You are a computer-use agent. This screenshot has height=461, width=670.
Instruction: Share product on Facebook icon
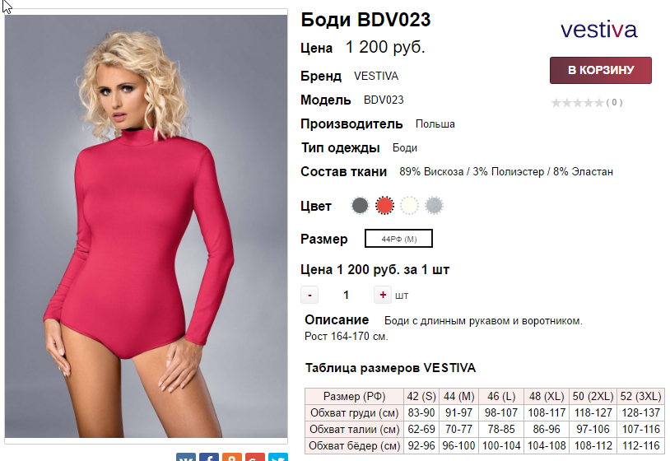point(209,457)
